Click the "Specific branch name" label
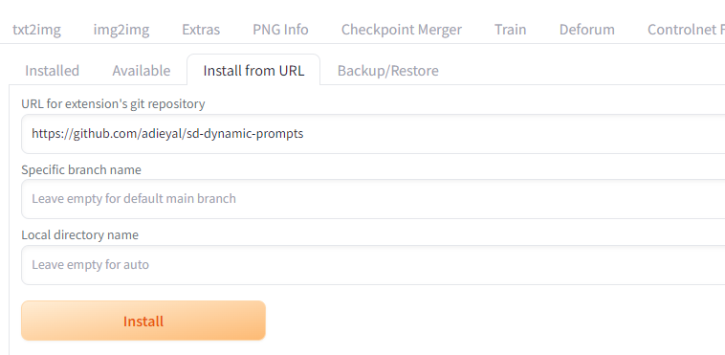This screenshot has height=355, width=725. 81,170
